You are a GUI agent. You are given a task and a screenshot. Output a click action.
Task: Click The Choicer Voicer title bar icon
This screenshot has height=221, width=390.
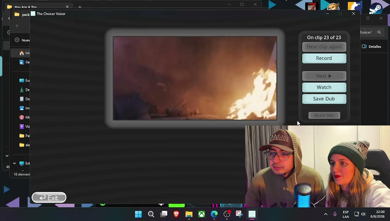coord(33,14)
